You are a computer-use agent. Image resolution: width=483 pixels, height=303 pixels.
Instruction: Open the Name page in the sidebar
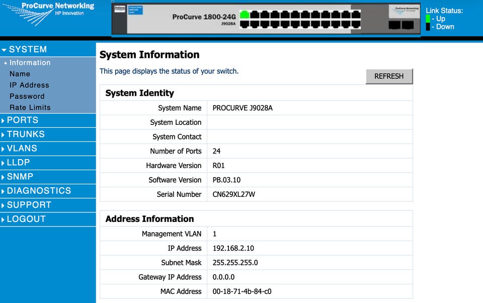click(20, 74)
